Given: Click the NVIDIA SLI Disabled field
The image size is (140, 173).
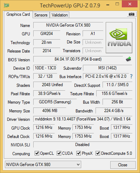Looking at the screenshot, I should click(83, 145).
